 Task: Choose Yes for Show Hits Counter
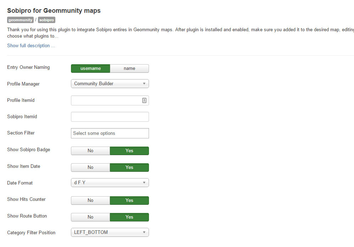pos(129,200)
